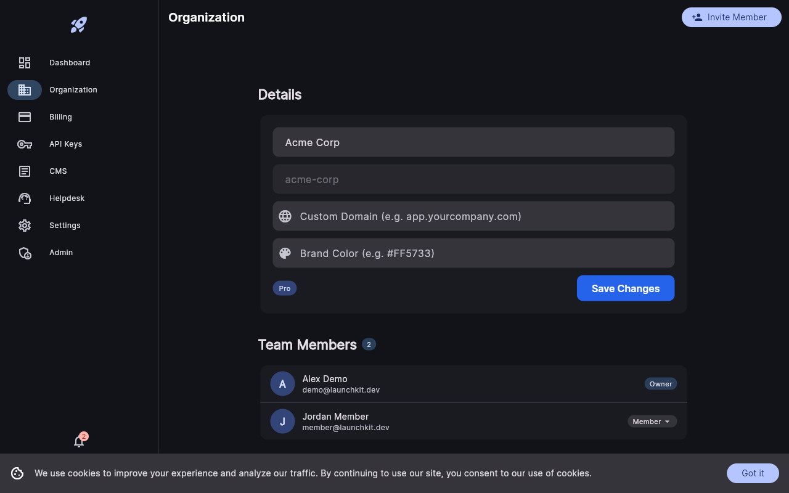
Task: Dismiss cookie banner with Got it
Action: click(753, 473)
